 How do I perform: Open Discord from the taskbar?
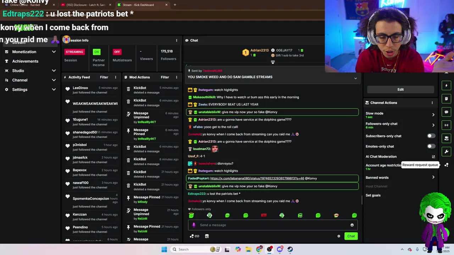click(280, 249)
